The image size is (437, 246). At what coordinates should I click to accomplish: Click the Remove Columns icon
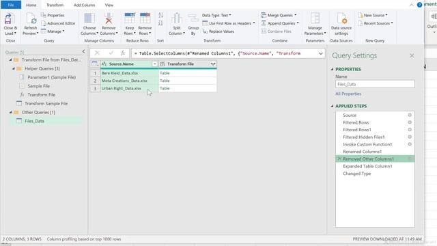[x=109, y=18]
